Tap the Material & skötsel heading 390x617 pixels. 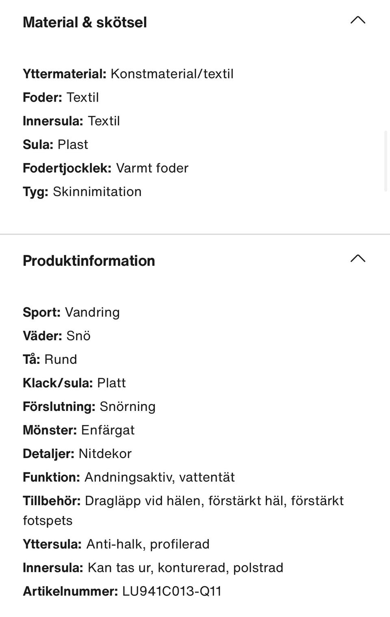(x=84, y=22)
